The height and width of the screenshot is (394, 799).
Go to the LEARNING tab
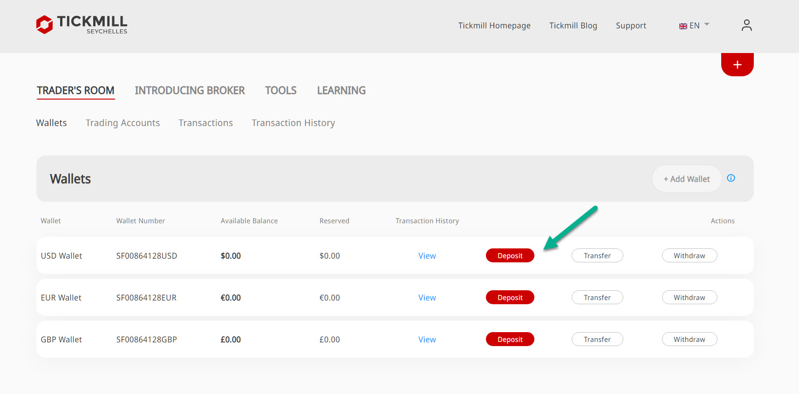(341, 91)
